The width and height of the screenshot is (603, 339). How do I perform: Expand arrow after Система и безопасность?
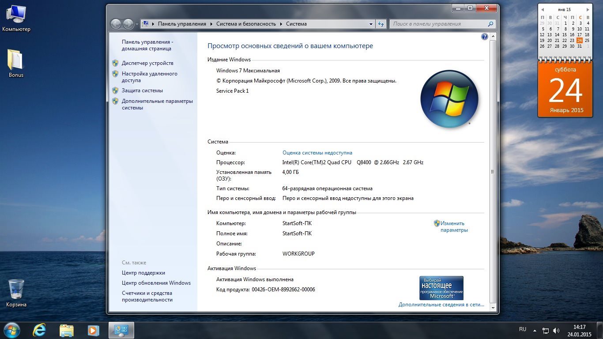tap(281, 24)
